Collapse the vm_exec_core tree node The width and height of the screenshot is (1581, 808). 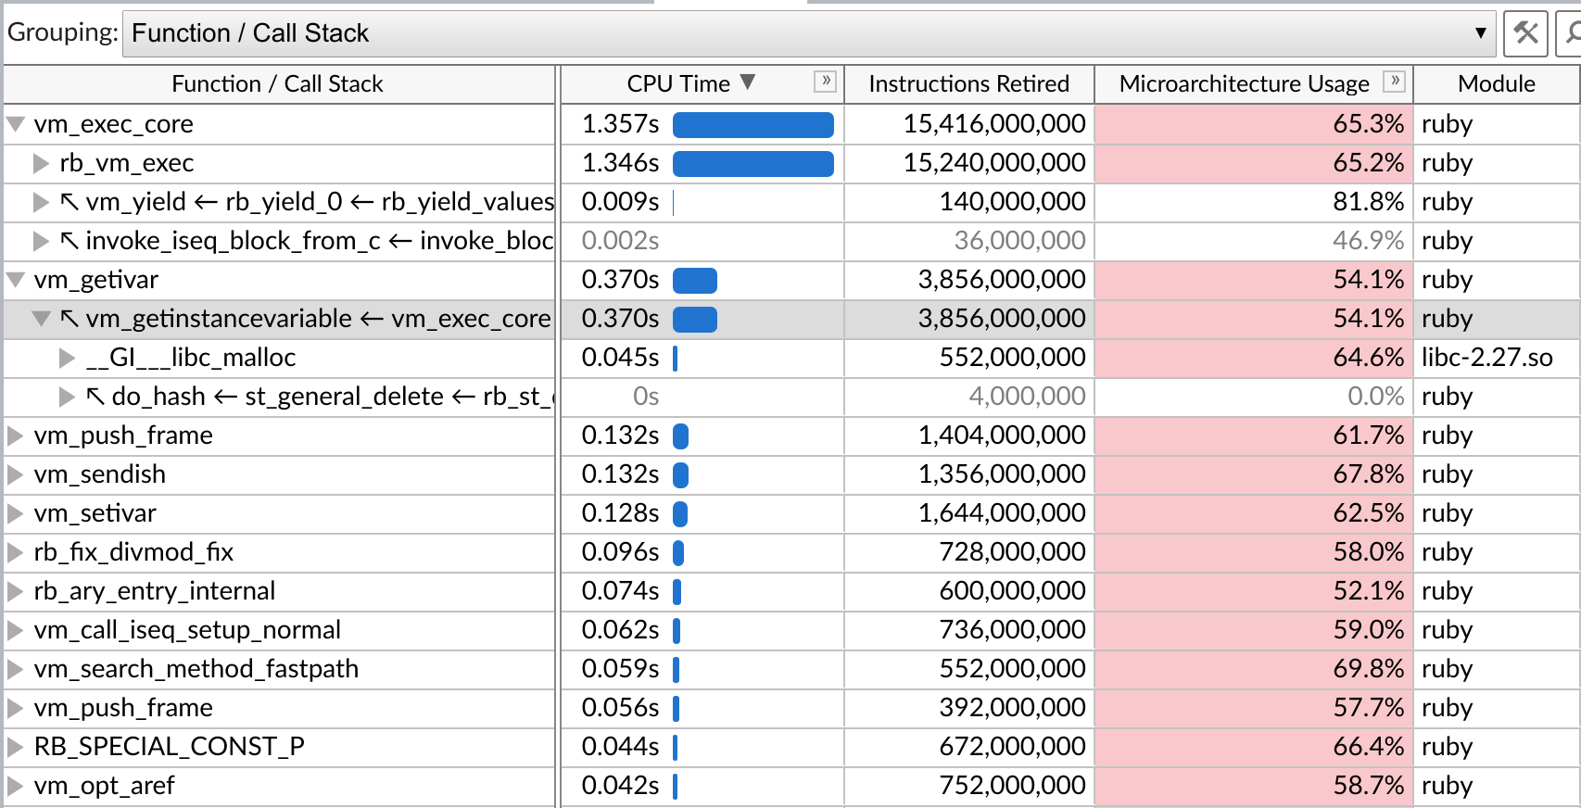[16, 124]
